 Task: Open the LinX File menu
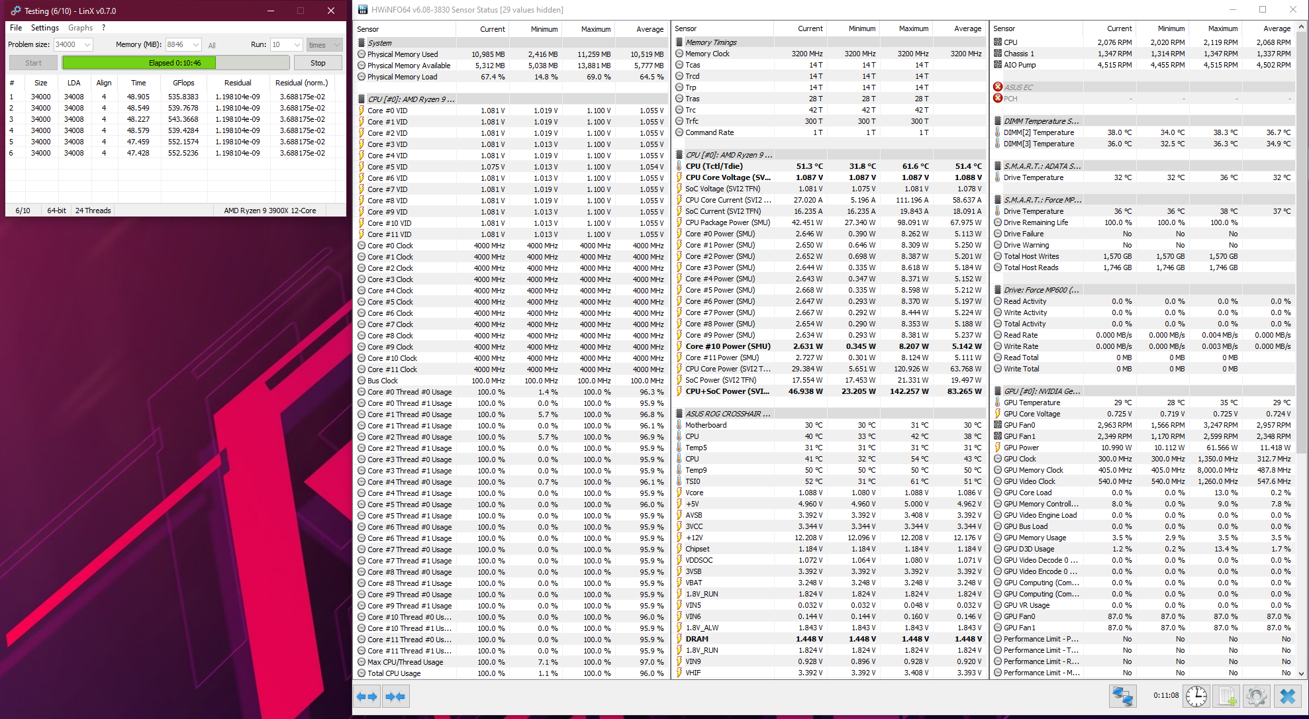[16, 28]
